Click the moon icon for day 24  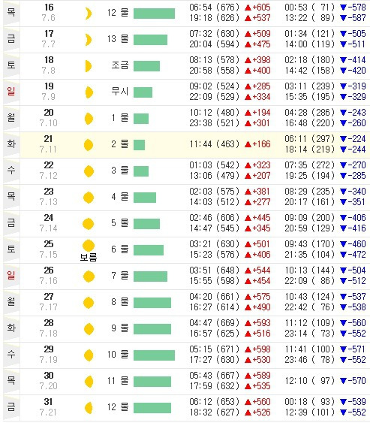[88, 224]
